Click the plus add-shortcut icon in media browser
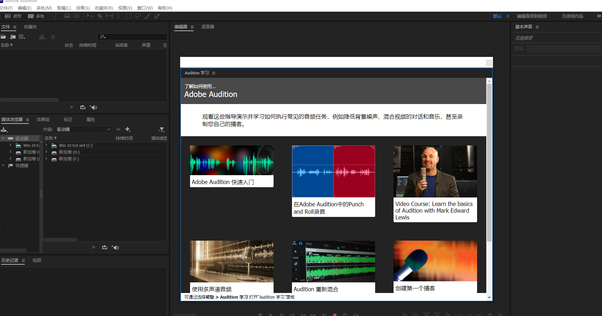 tap(128, 130)
